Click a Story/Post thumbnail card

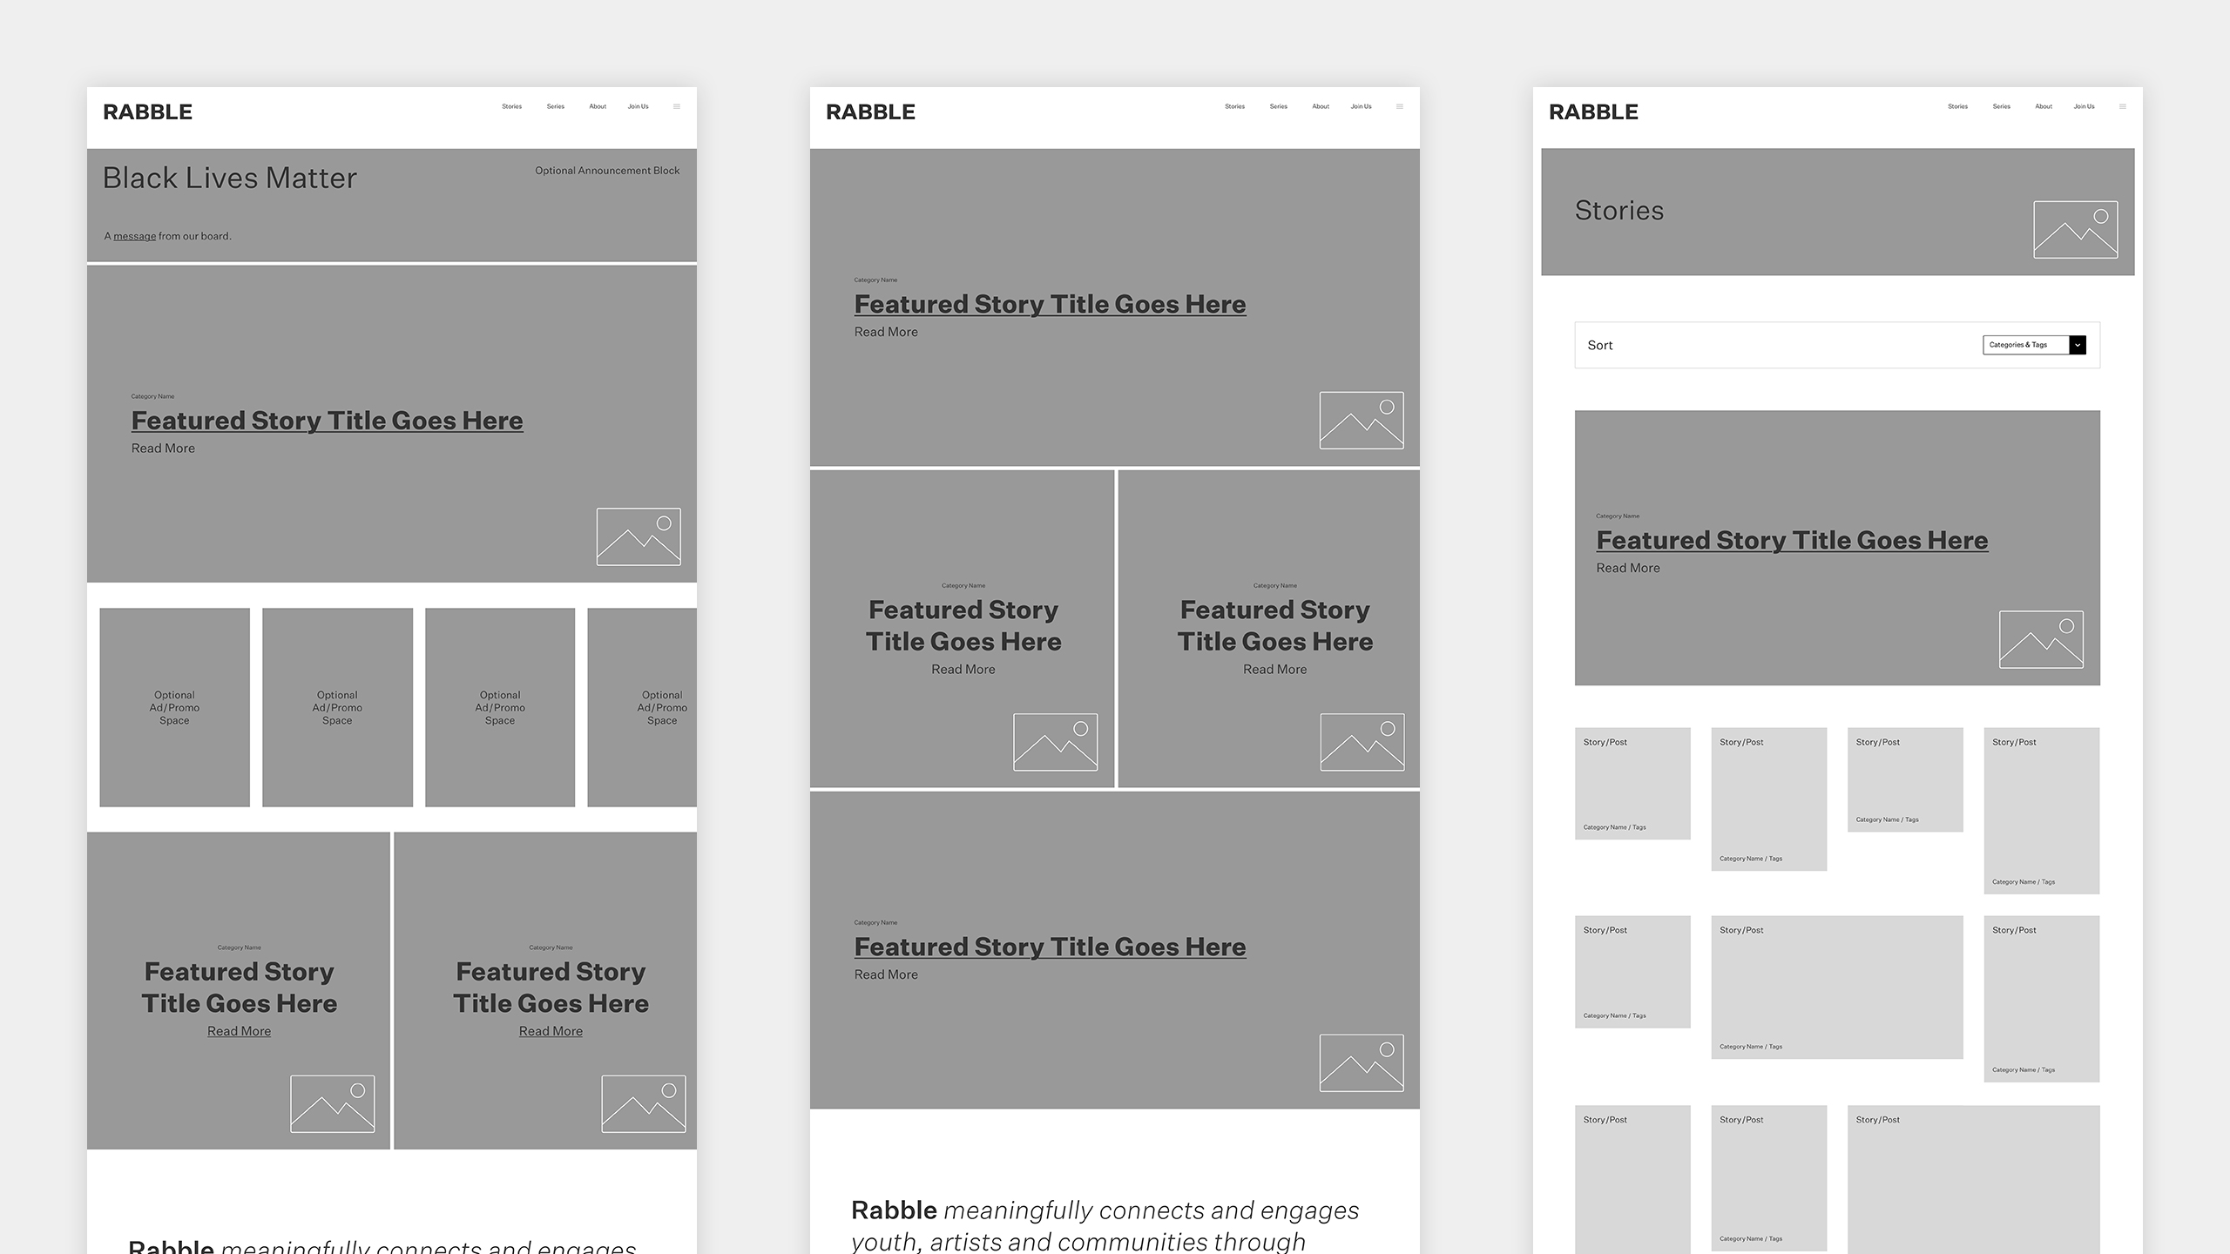tap(1632, 782)
